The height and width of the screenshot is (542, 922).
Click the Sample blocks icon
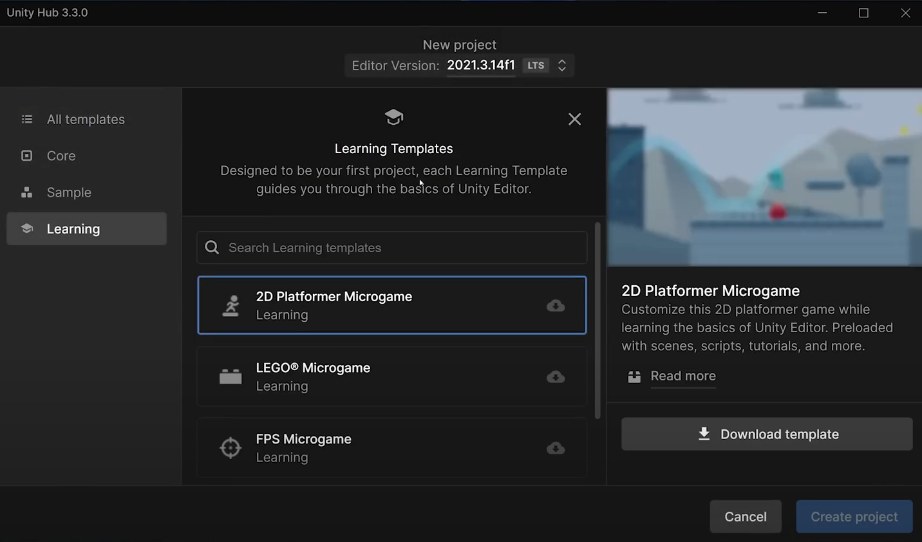pos(26,192)
